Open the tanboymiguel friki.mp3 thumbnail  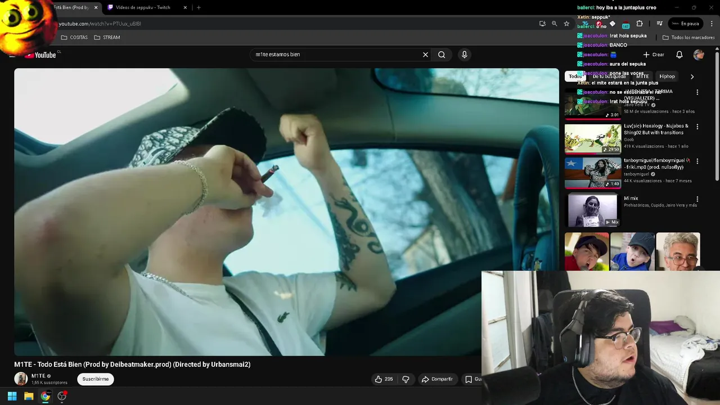[x=593, y=173]
